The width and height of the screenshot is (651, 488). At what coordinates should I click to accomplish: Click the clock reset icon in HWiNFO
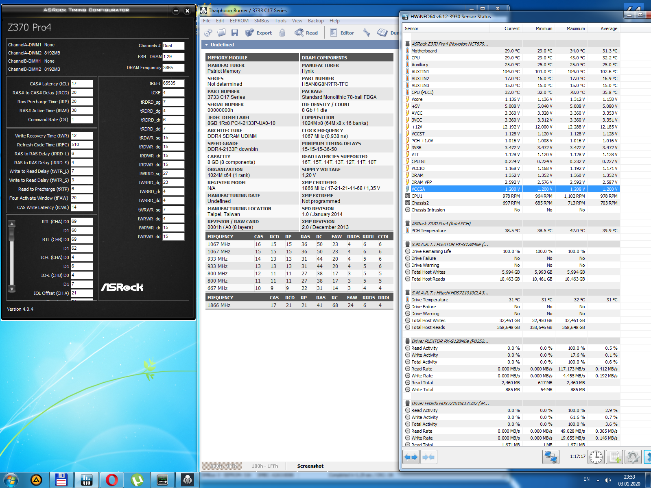pyautogui.click(x=596, y=457)
